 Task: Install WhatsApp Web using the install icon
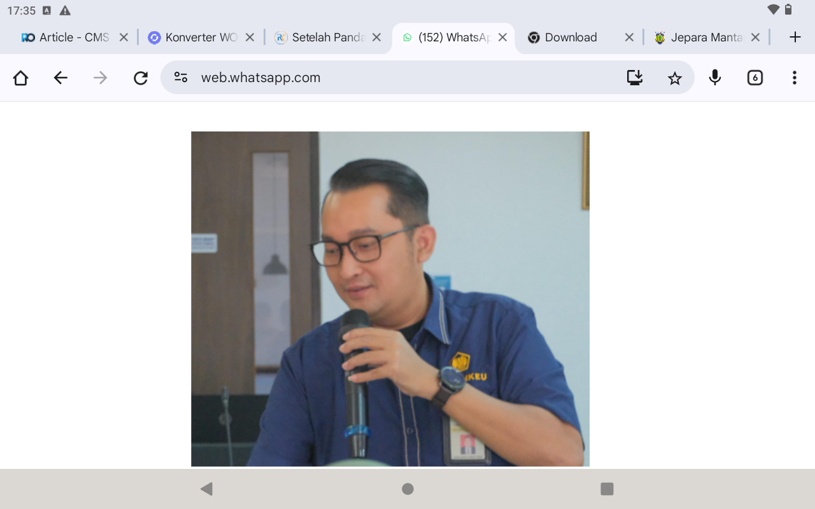click(x=634, y=78)
